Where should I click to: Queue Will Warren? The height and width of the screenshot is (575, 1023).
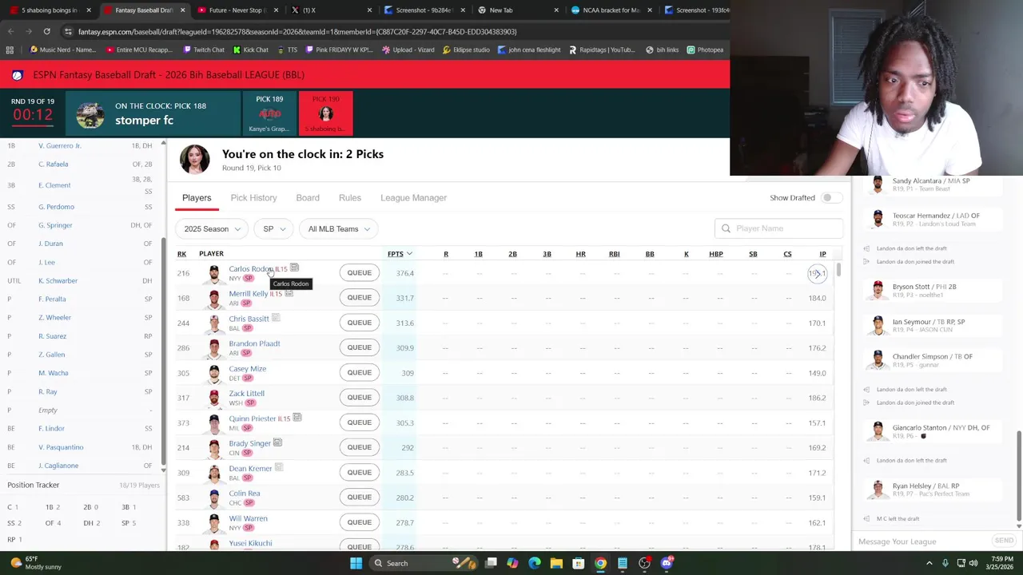[x=359, y=522]
